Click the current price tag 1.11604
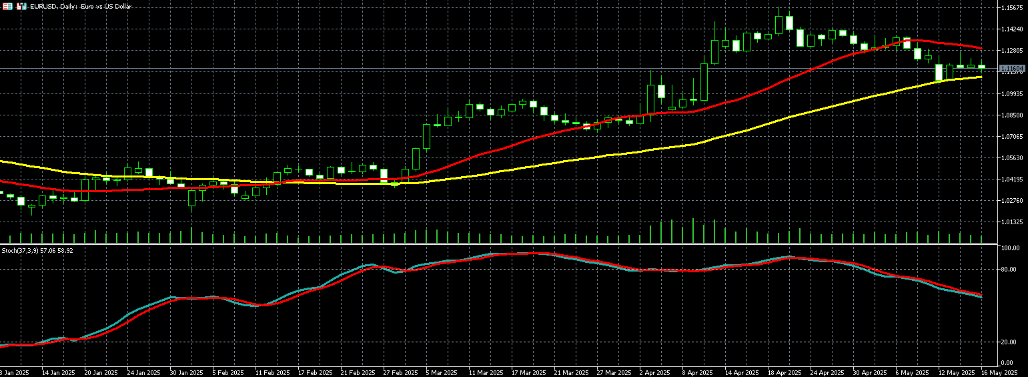Viewport: 1028px width, 377px height. coord(1012,69)
